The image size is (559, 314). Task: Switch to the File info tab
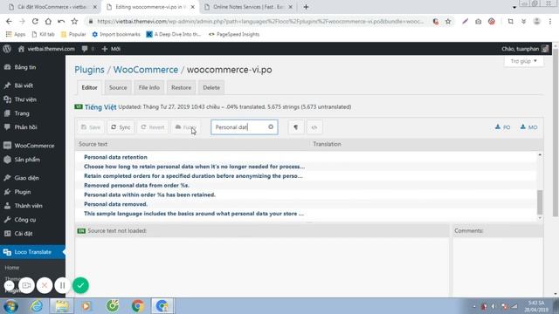pos(149,87)
